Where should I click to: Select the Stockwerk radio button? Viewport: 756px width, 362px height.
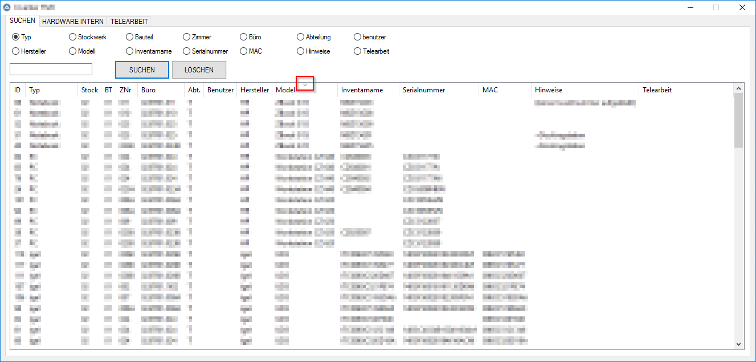[x=72, y=37]
